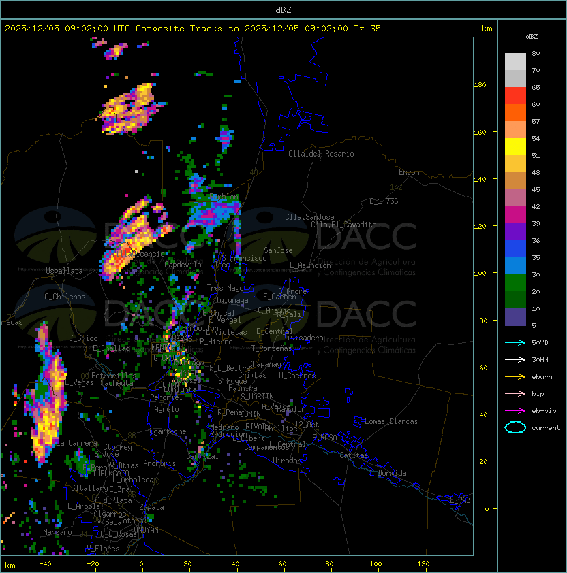Click the 'Cacheuta' map label
Viewport: 567px width, 573px height.
click(x=117, y=383)
